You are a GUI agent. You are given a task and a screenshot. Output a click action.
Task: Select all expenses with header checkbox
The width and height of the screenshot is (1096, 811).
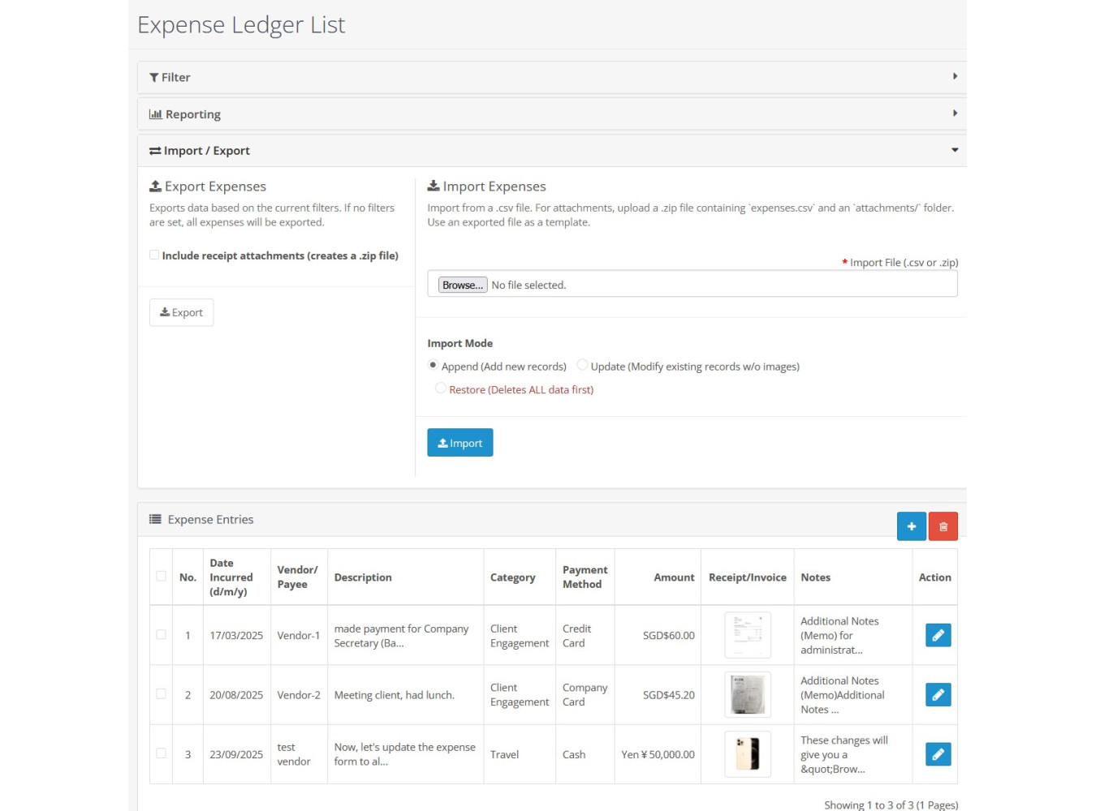click(161, 577)
